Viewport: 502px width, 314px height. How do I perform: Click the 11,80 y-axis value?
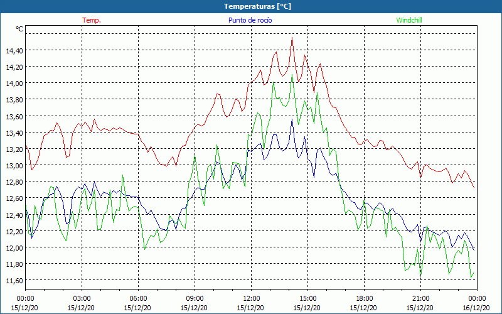[14, 264]
